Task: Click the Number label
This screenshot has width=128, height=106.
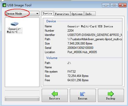Action: (x=49, y=31)
